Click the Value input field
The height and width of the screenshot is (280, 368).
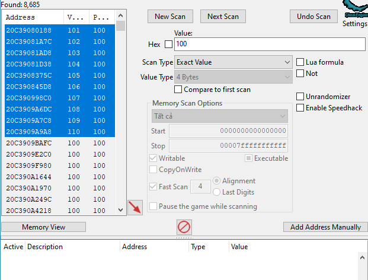tap(269, 44)
